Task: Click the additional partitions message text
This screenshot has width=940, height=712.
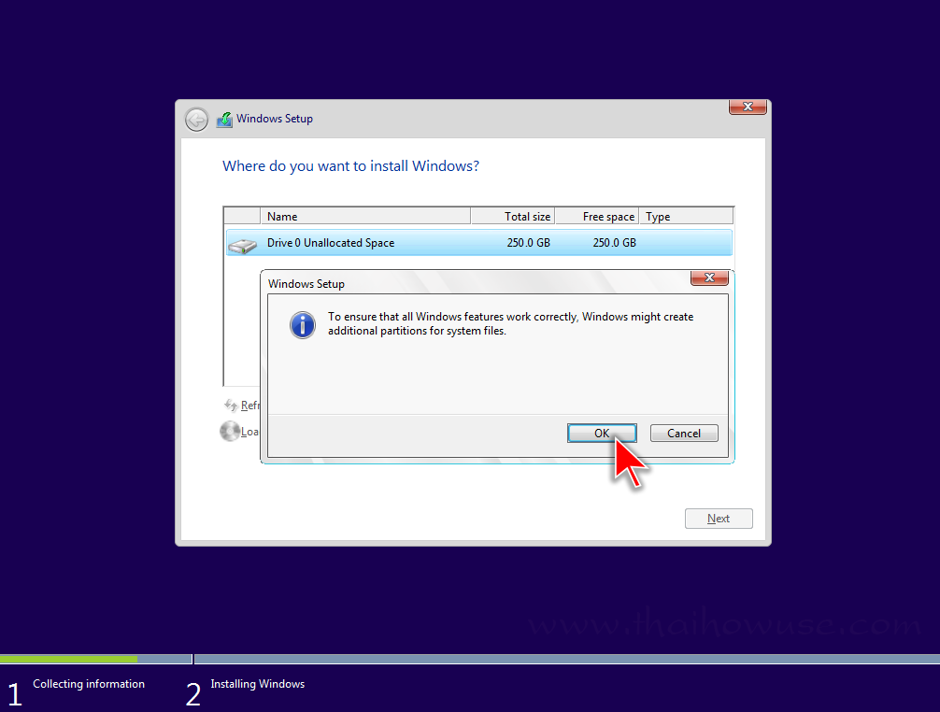Action: [x=511, y=323]
